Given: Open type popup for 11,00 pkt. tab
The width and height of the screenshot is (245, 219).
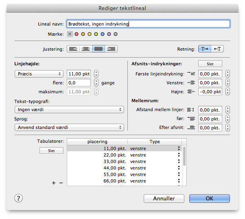Looking at the screenshot, I should (x=179, y=148).
